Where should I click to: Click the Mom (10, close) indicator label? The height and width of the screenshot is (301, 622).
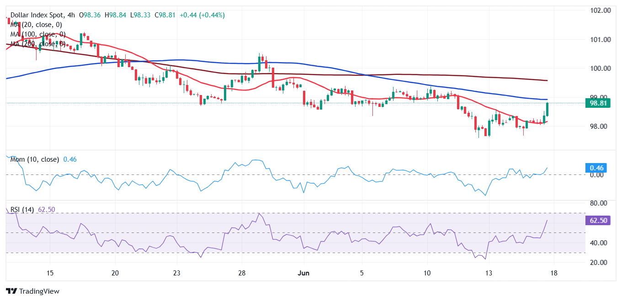pos(35,159)
